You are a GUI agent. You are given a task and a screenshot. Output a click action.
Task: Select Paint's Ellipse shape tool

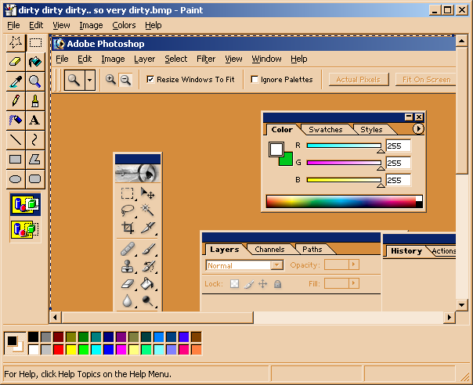tap(16, 179)
